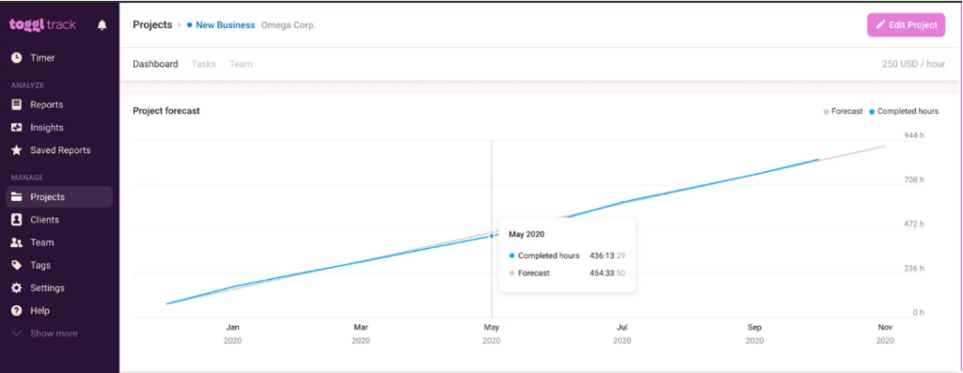Click the May 2020 tooltip title
Image resolution: width=963 pixels, height=373 pixels.
(527, 234)
